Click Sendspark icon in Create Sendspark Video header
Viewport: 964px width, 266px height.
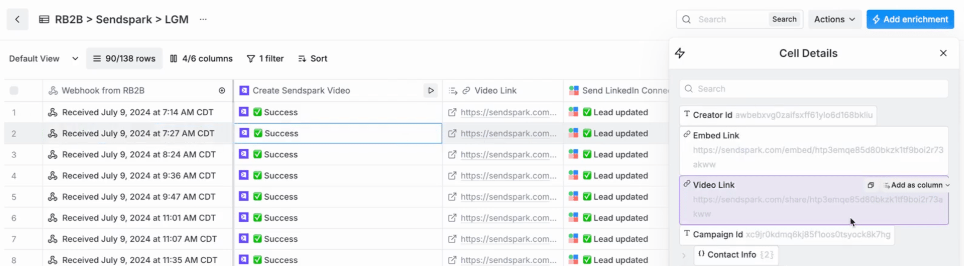244,90
